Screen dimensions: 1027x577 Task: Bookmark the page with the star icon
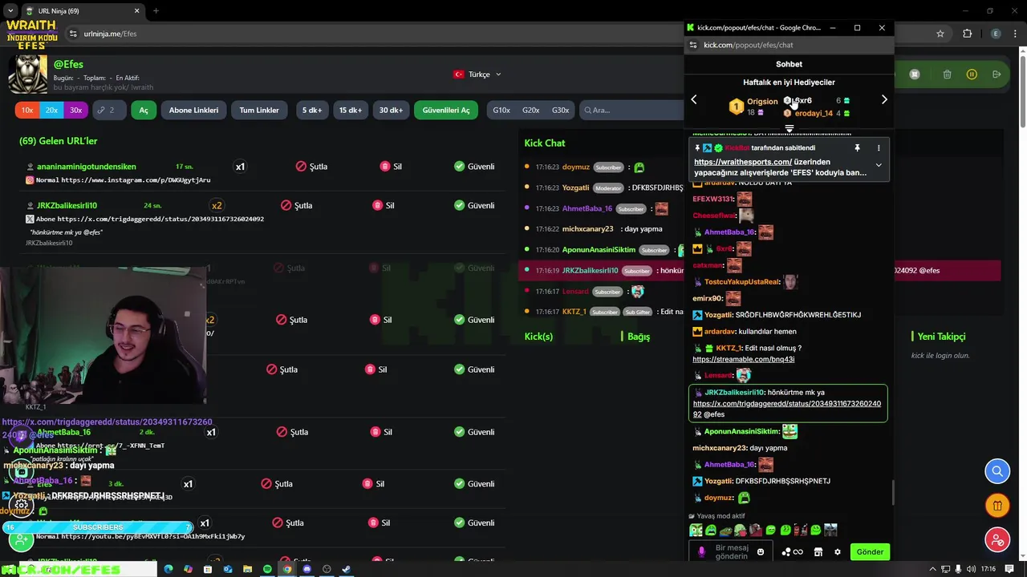[940, 34]
